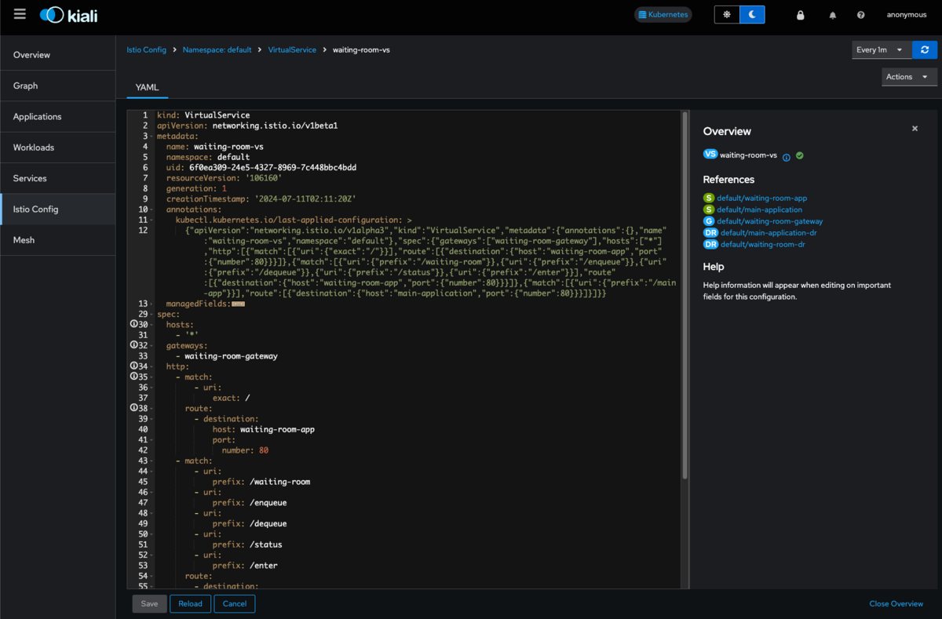Click info marker on line 35 match
Viewport: 942px width, 619px height.
point(133,377)
